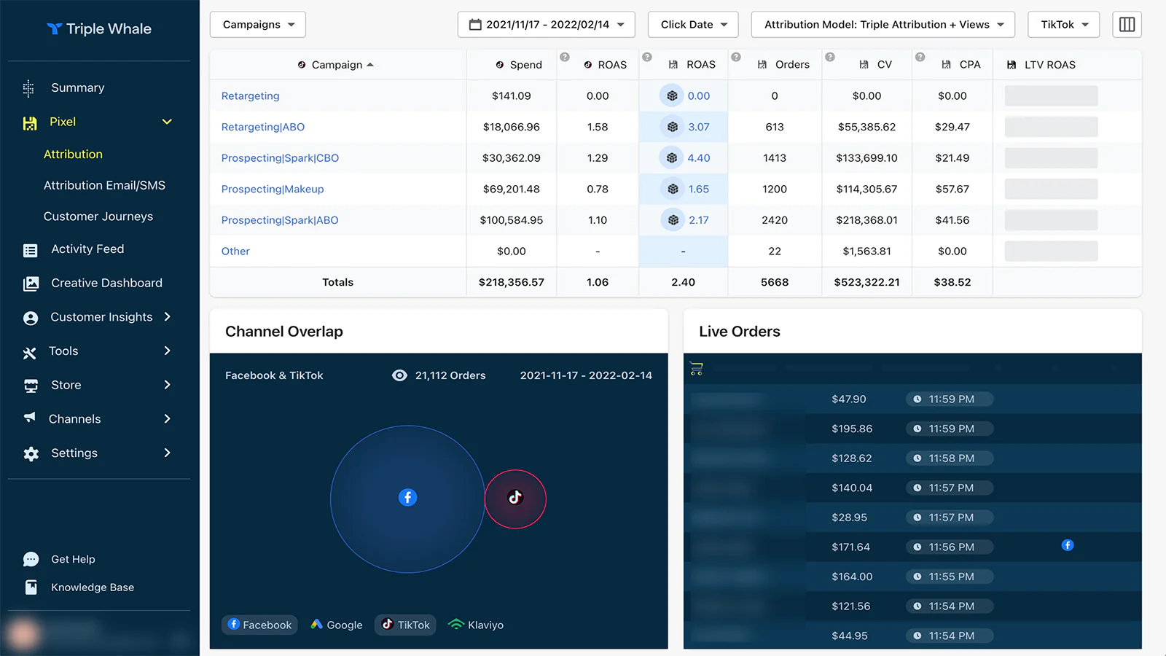Sort table by Campaign column header
1166x656 pixels.
pyautogui.click(x=337, y=65)
